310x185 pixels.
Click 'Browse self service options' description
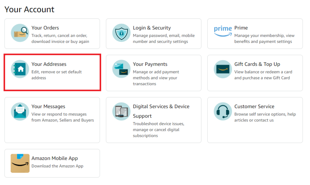[265, 117]
